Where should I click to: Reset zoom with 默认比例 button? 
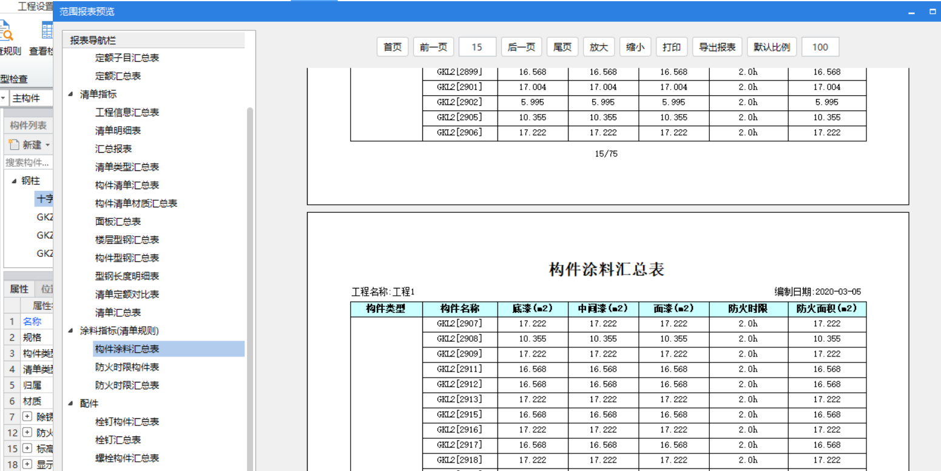pos(772,47)
